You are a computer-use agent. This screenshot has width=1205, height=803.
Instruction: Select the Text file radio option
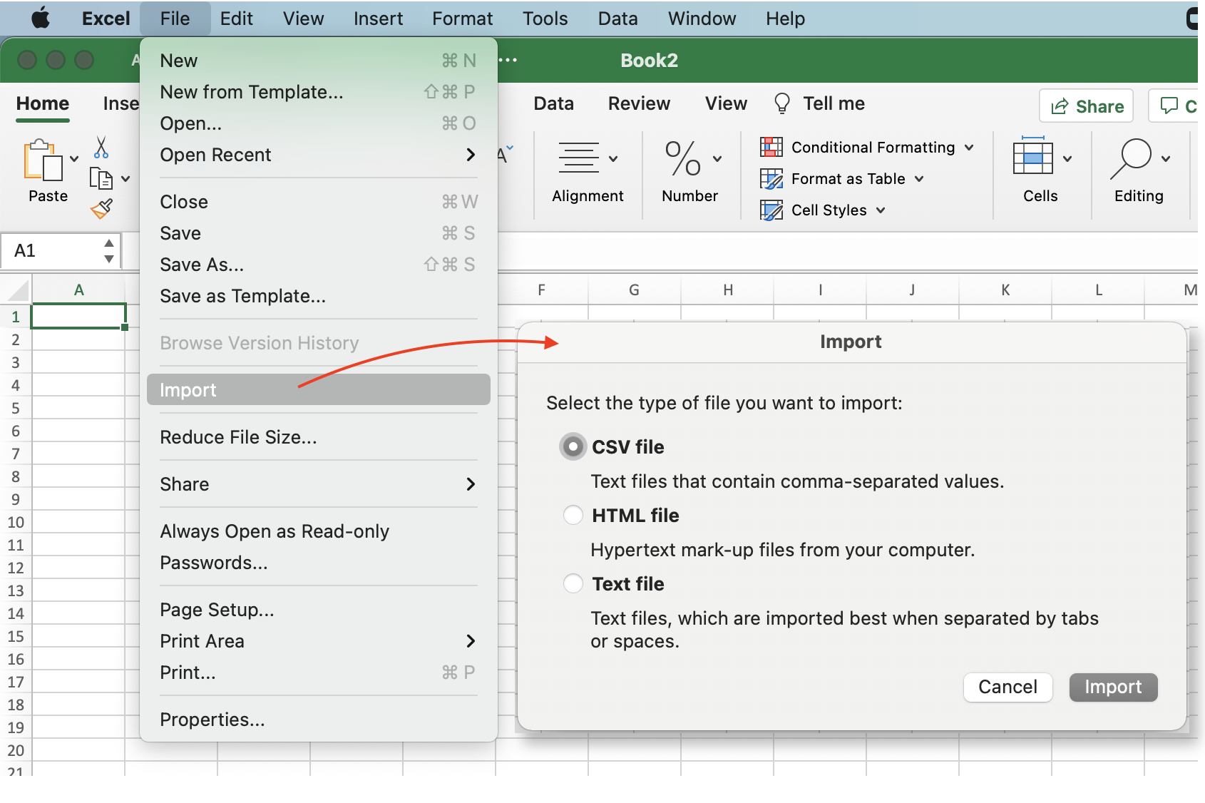coord(573,584)
